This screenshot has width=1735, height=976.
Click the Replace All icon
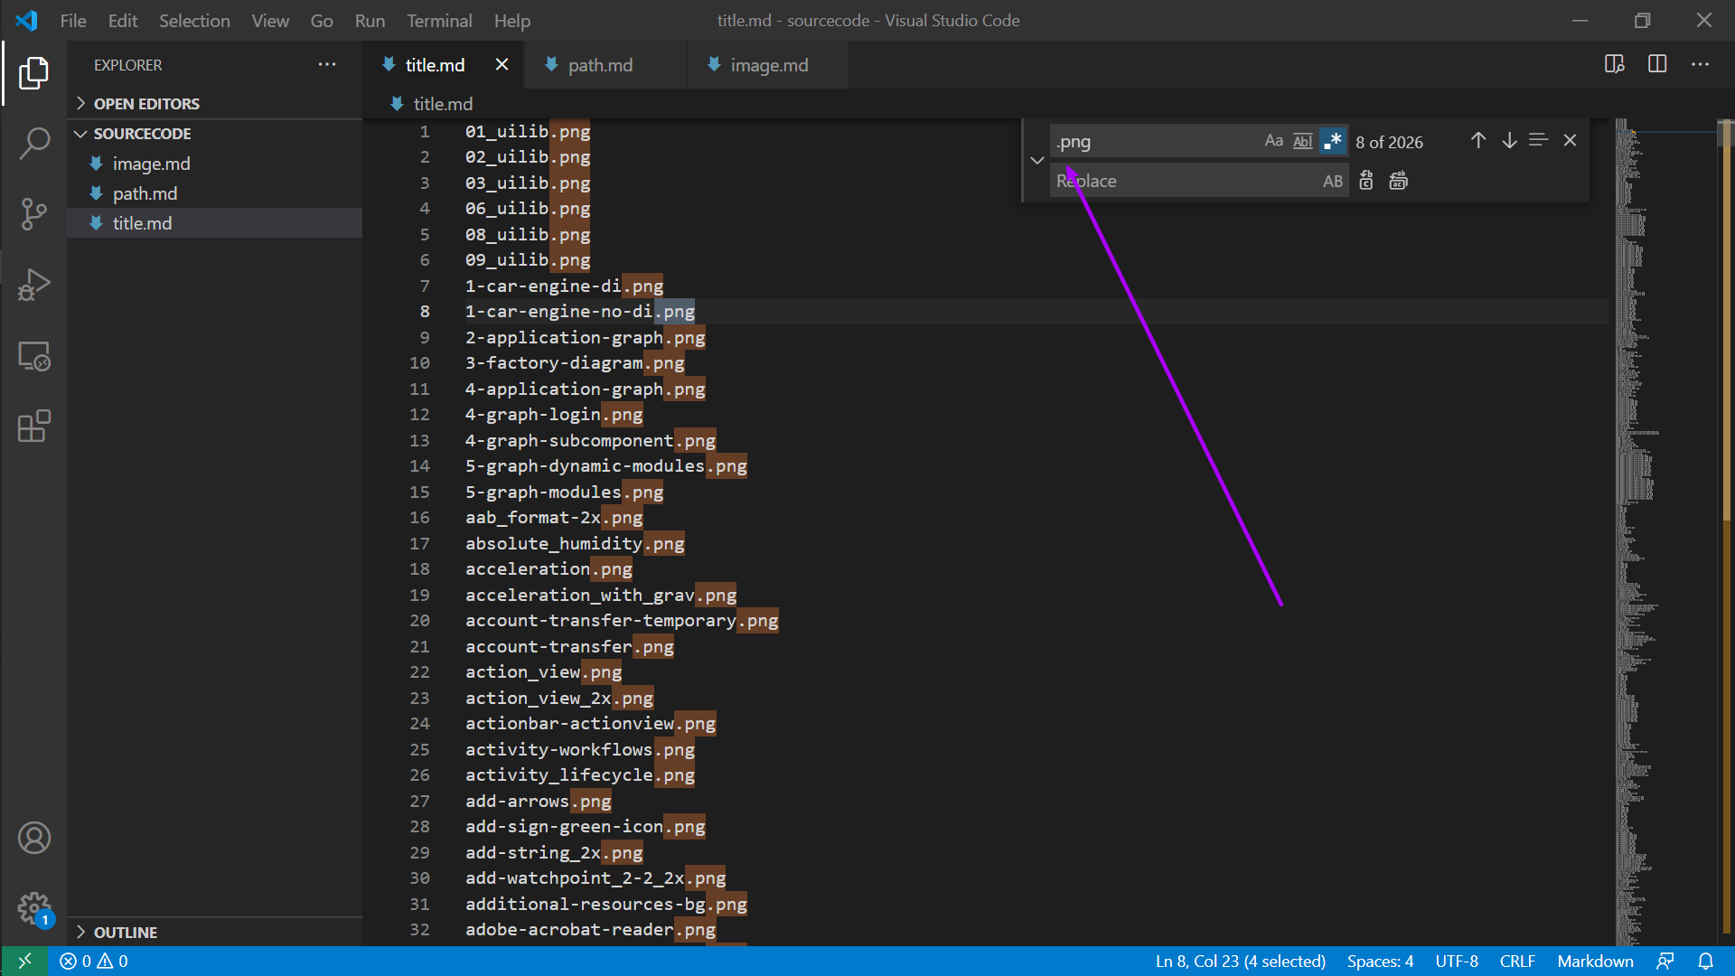click(x=1398, y=181)
